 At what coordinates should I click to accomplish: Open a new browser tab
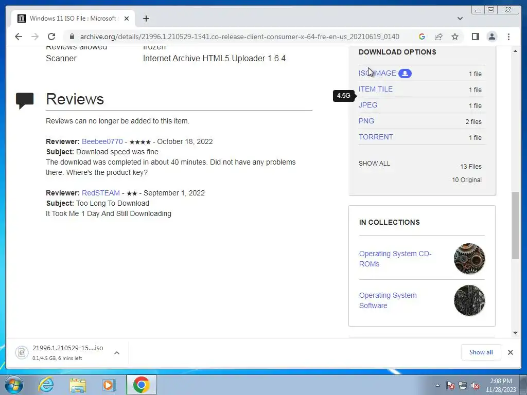[x=146, y=19]
